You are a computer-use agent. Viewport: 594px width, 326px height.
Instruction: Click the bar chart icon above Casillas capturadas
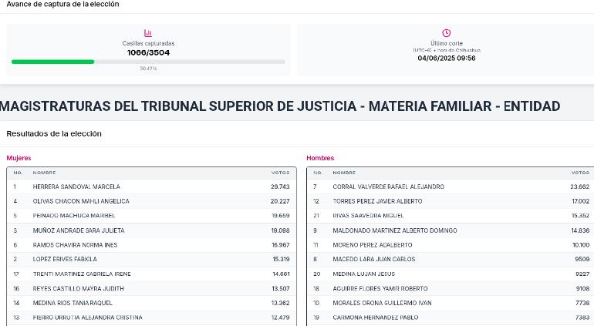pos(148,33)
